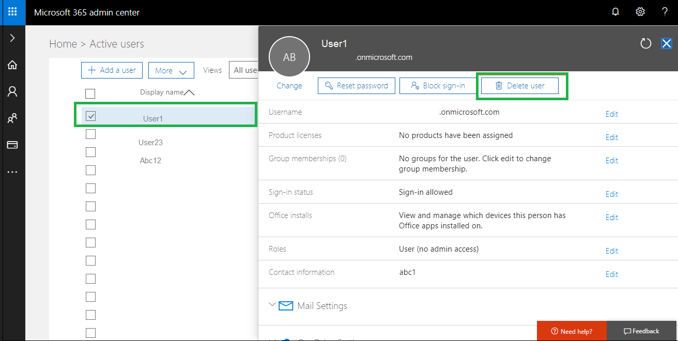Sort by Display name column
Screen dimensions: 678x341
166,92
